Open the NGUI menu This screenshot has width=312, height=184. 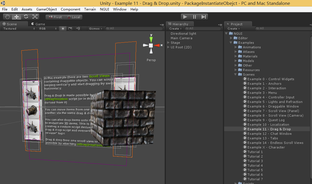(104, 9)
